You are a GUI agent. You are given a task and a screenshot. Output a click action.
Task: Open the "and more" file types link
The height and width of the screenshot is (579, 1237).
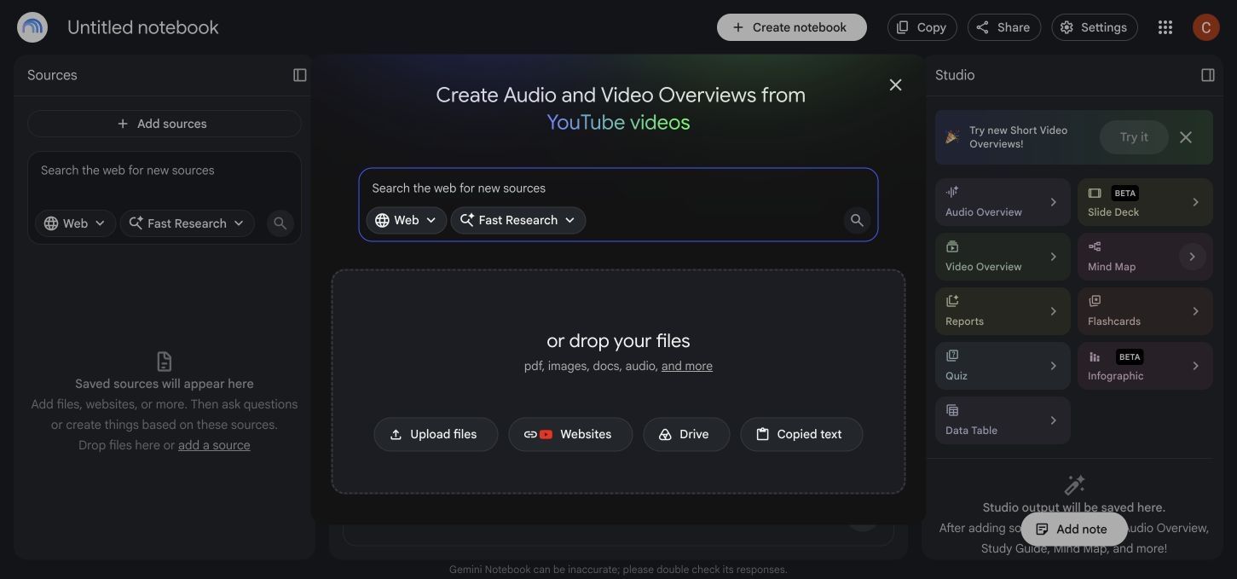point(687,366)
